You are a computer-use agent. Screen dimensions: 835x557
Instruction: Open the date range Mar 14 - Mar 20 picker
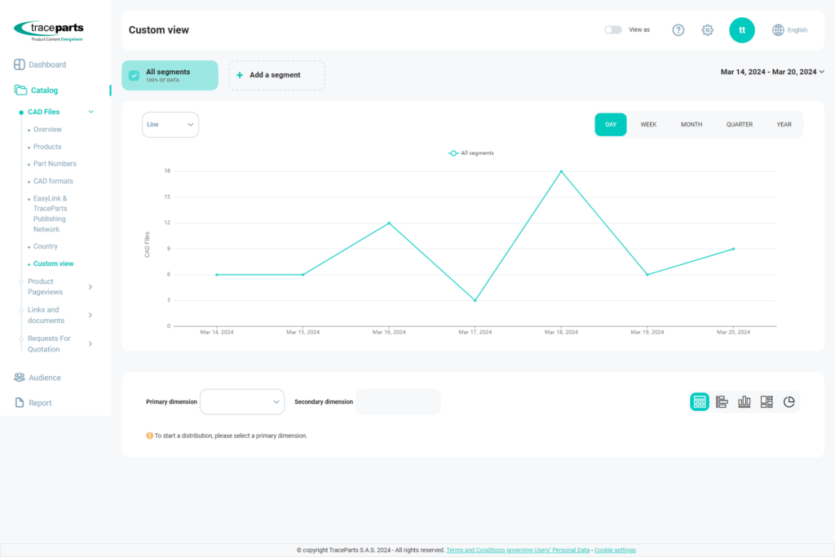point(771,72)
